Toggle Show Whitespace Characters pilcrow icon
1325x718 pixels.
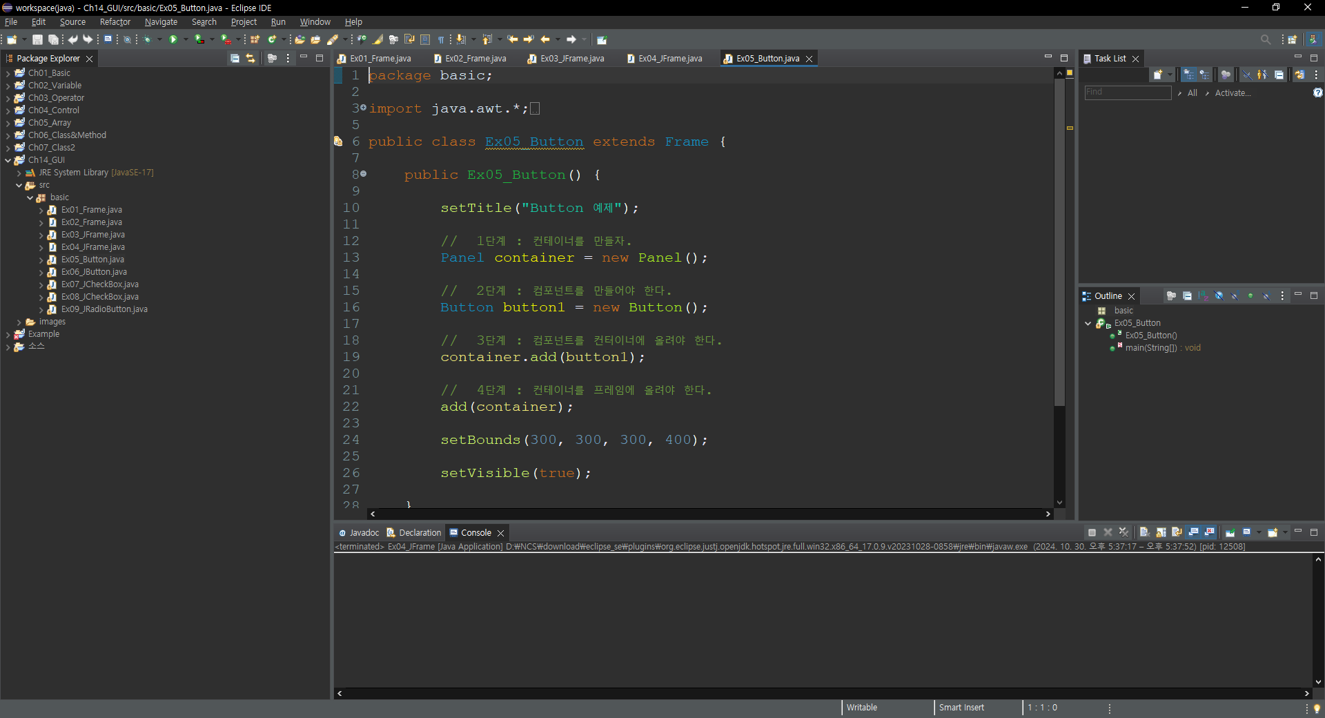(441, 40)
